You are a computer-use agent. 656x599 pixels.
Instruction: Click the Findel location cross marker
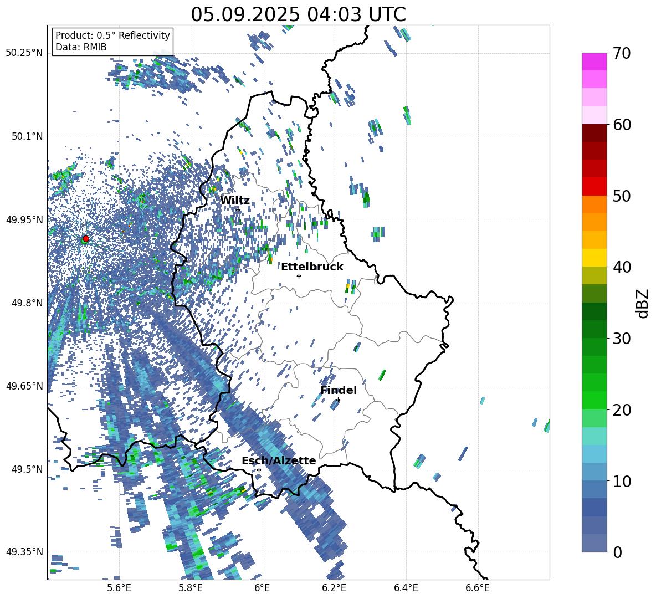(x=338, y=400)
